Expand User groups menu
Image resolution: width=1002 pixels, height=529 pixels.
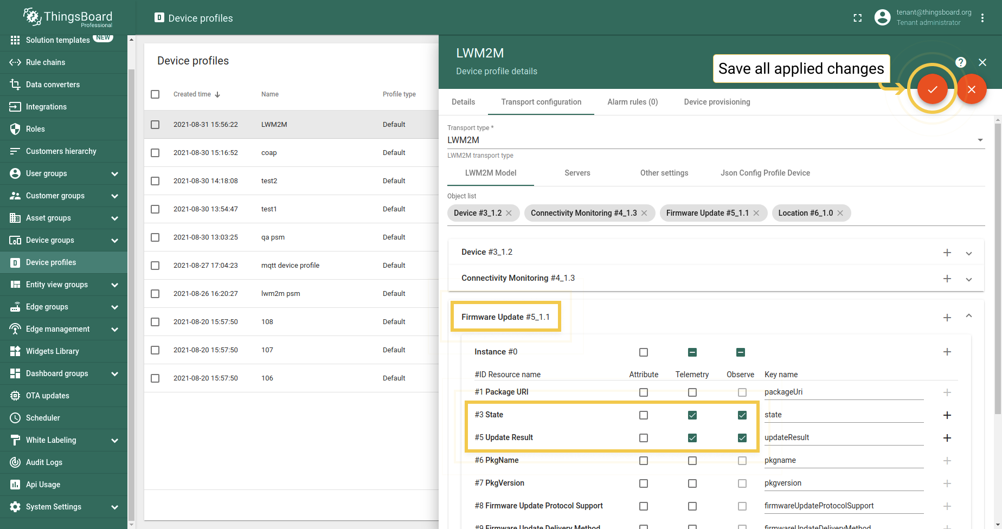114,174
